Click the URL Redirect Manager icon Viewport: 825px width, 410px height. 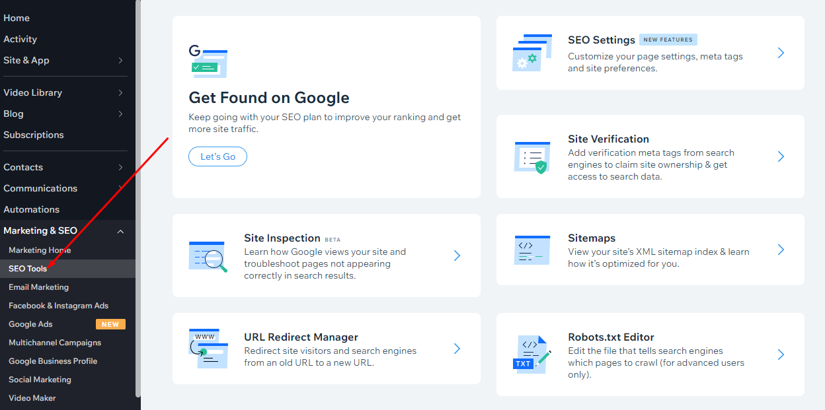(x=208, y=349)
